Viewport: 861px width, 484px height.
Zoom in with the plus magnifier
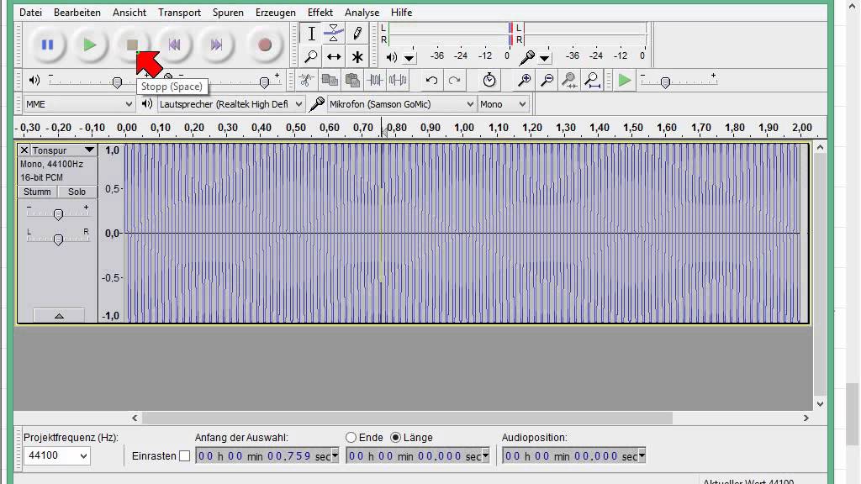(524, 80)
